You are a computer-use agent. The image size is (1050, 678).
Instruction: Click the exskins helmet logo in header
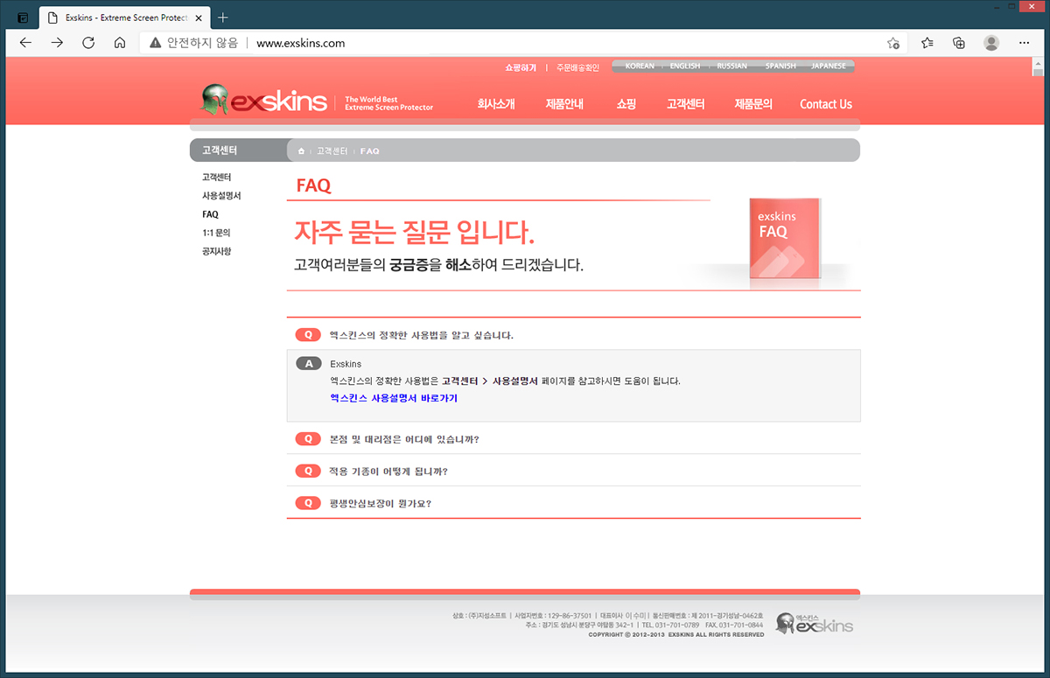point(263,102)
